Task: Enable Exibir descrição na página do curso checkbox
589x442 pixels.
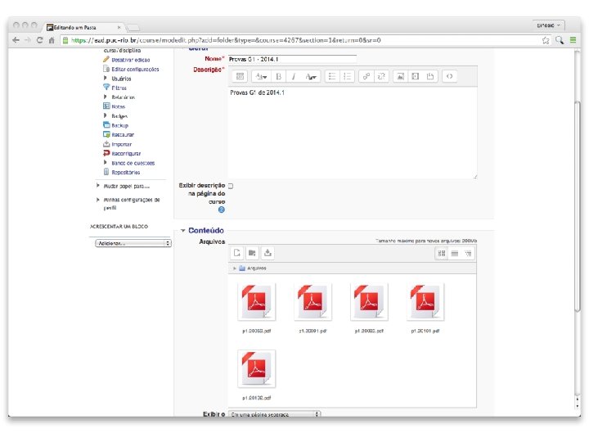Action: point(231,186)
